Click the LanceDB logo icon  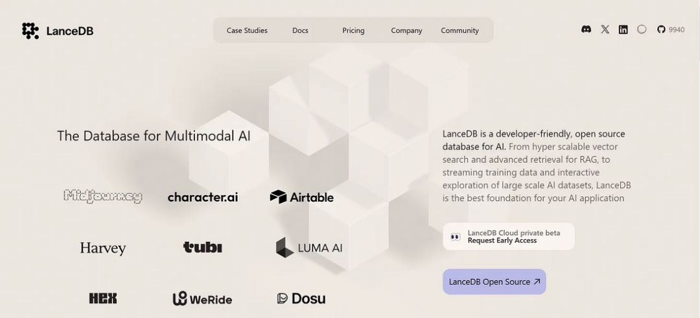[x=30, y=31]
